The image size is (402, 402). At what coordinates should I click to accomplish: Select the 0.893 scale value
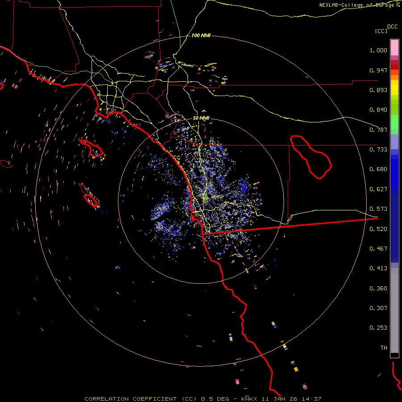click(x=378, y=90)
